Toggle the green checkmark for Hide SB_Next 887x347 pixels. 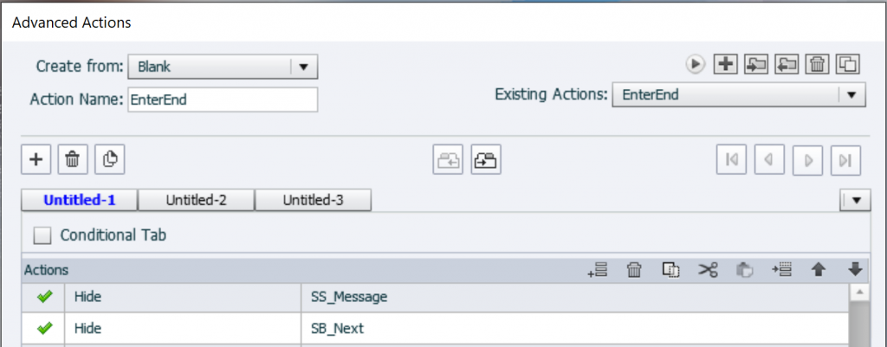45,328
